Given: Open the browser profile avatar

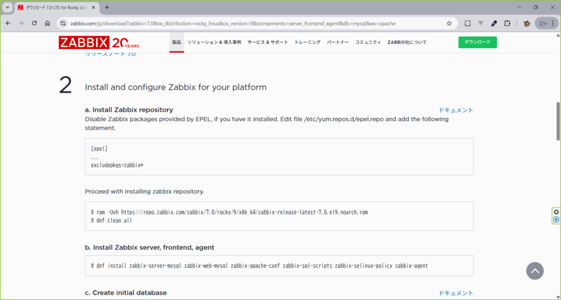Looking at the screenshot, I should tap(526, 23).
